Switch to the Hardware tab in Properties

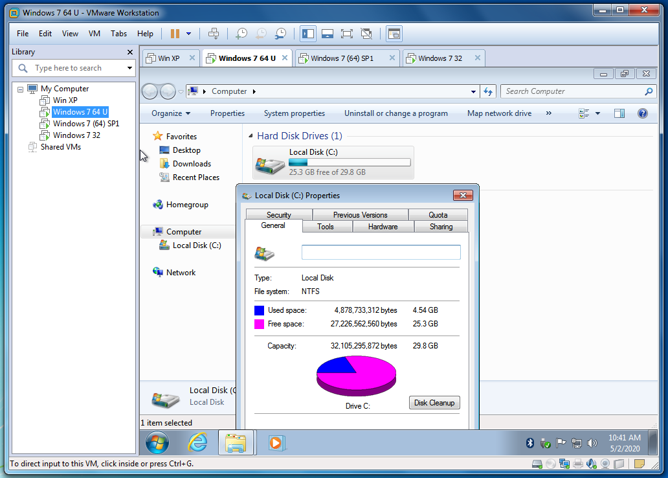pyautogui.click(x=383, y=227)
